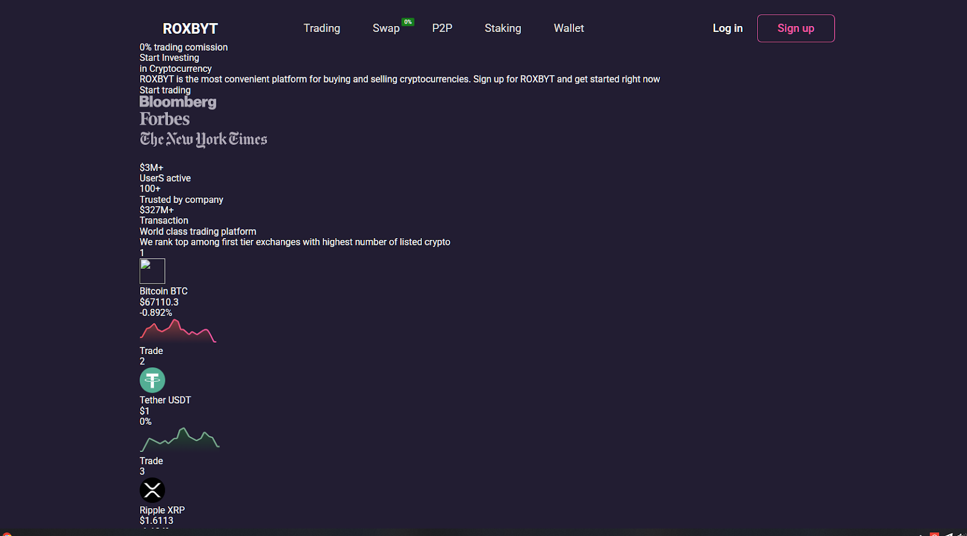This screenshot has height=536, width=967.
Task: Click the Ripple price '$1.6113'
Action: (157, 520)
